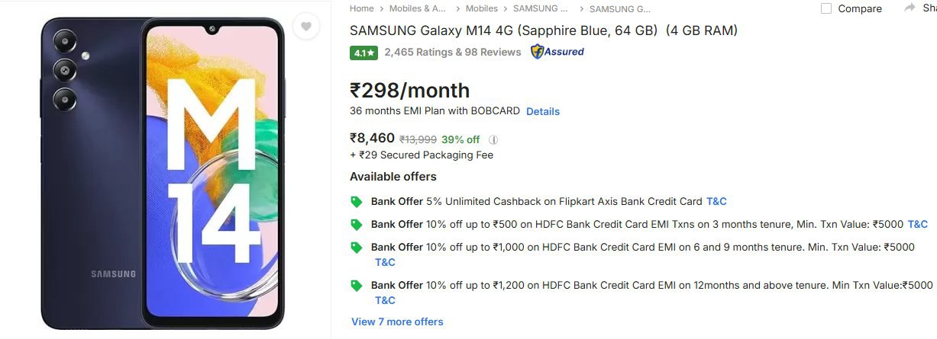Open Details of the BOBCARD EMI plan
This screenshot has width=937, height=339.
543,111
